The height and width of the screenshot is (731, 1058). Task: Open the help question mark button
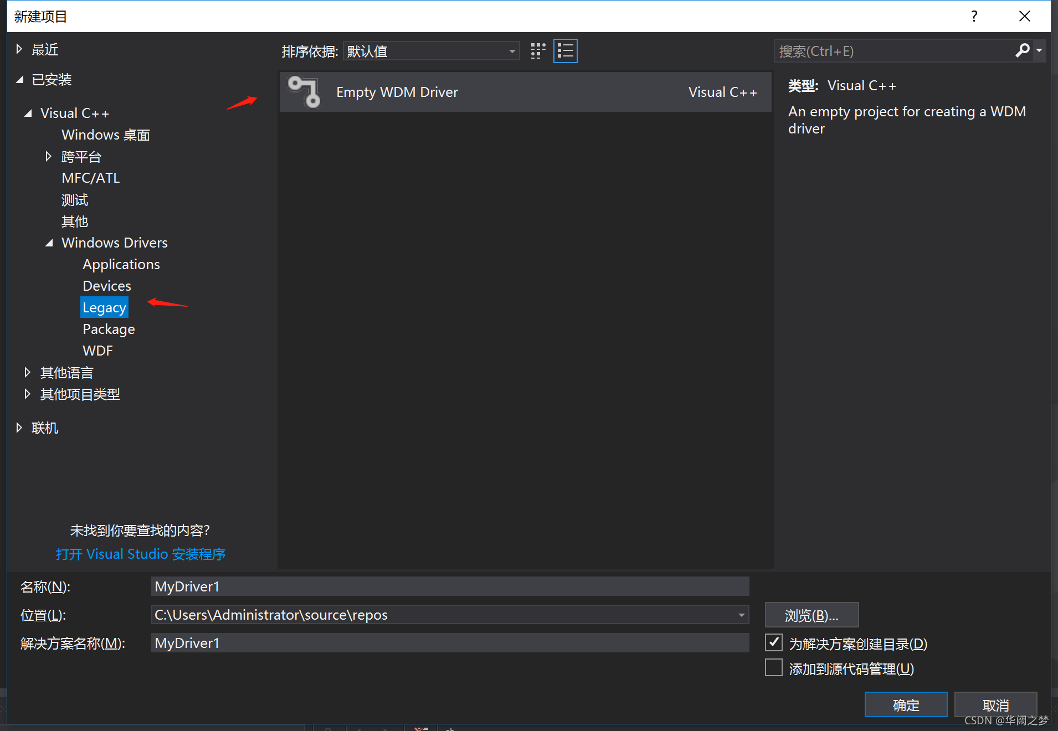pos(974,16)
